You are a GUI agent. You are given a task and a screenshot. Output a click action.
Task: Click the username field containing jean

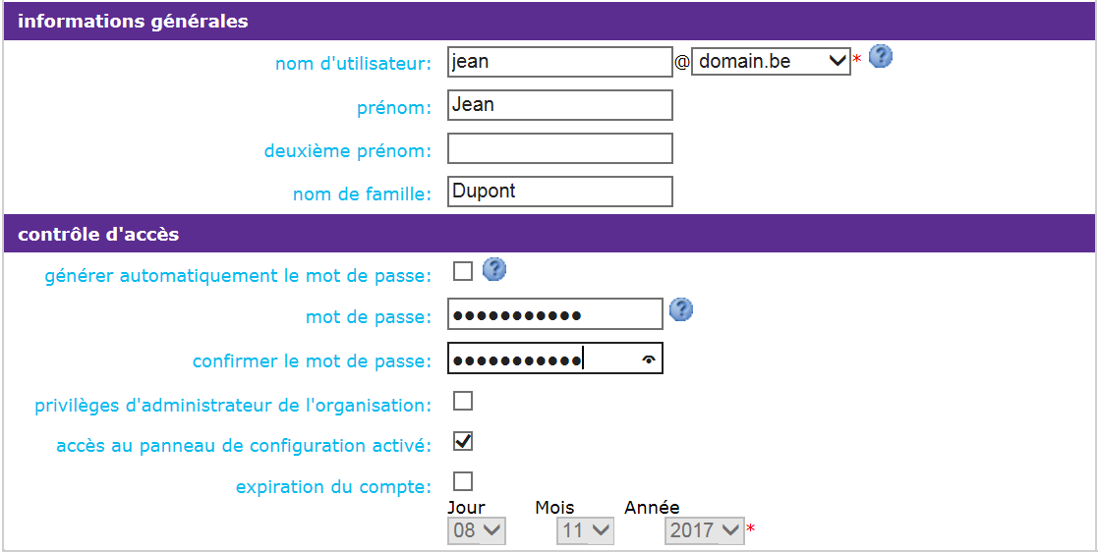559,62
